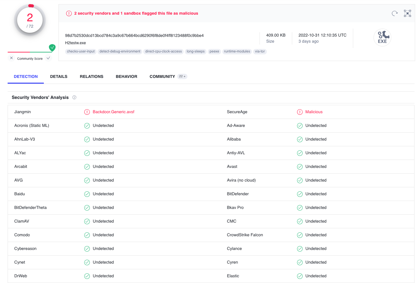Click the green check icon for CrowdStrike Falcon
This screenshot has height=283, width=418.
300,235
